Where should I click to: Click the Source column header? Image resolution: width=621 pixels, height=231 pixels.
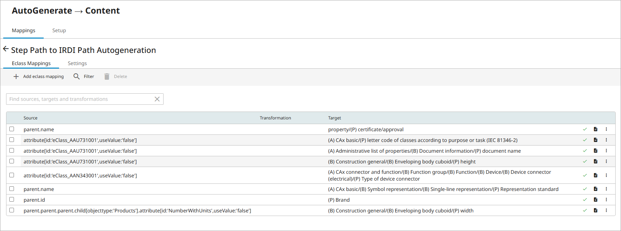coord(30,118)
